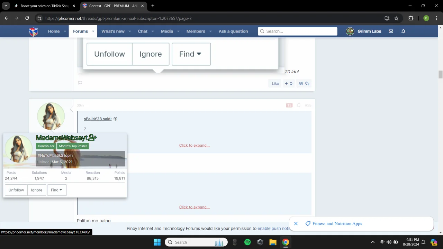Open the Chat nav item

coord(143,31)
